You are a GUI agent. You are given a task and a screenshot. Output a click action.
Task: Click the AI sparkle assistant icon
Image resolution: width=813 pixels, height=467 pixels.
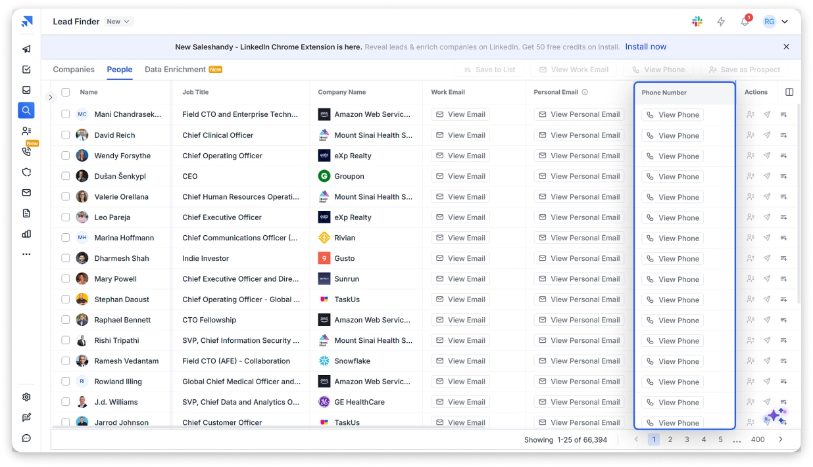point(775,416)
